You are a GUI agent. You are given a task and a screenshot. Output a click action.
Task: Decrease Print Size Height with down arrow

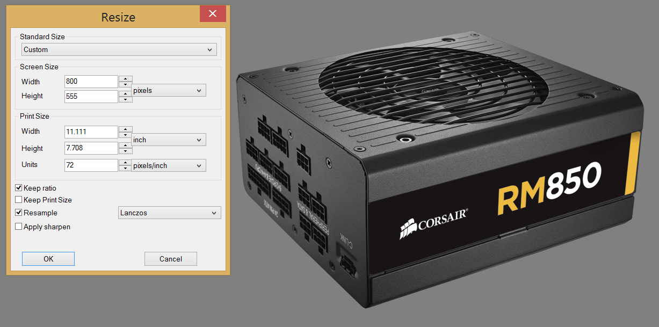click(x=125, y=151)
